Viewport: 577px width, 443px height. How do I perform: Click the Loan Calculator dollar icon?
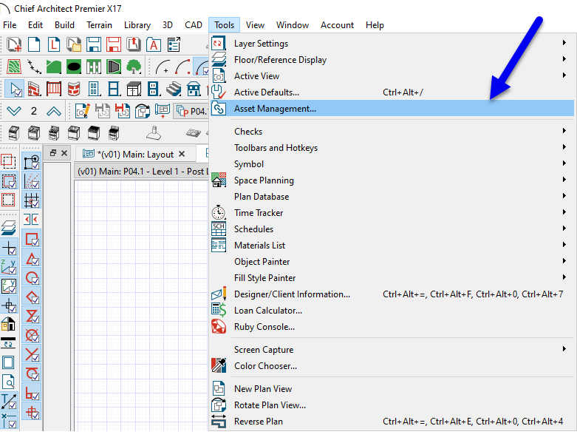click(x=219, y=310)
